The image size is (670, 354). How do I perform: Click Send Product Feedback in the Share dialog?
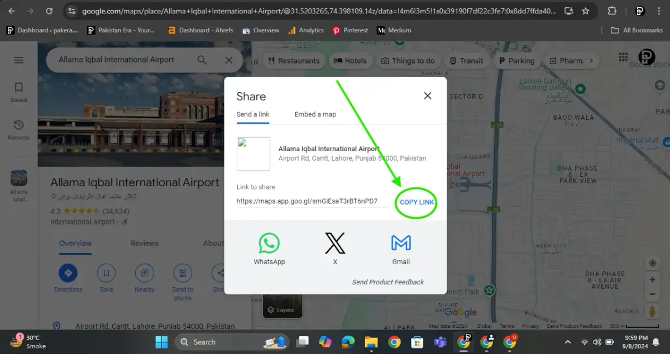pyautogui.click(x=388, y=282)
